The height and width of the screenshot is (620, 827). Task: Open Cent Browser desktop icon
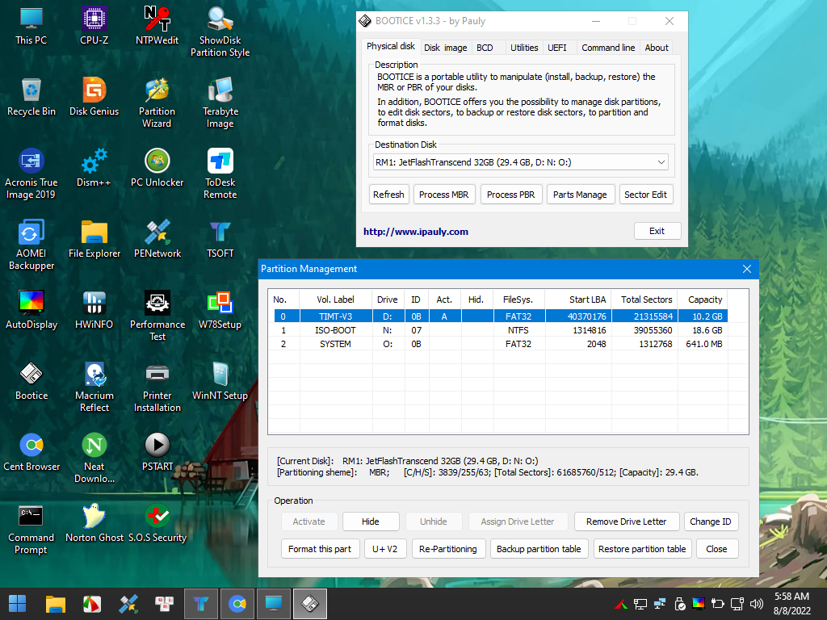31,452
